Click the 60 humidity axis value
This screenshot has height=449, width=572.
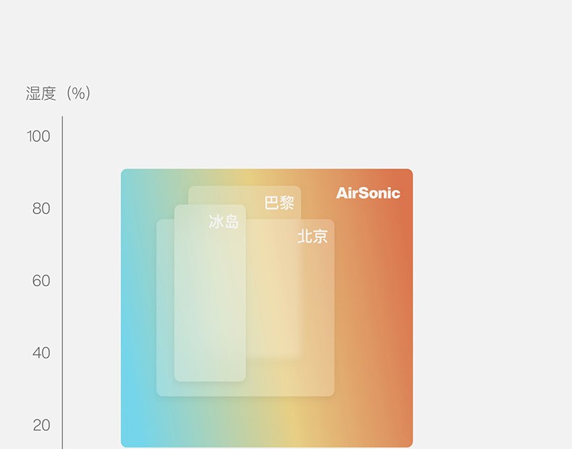(41, 280)
